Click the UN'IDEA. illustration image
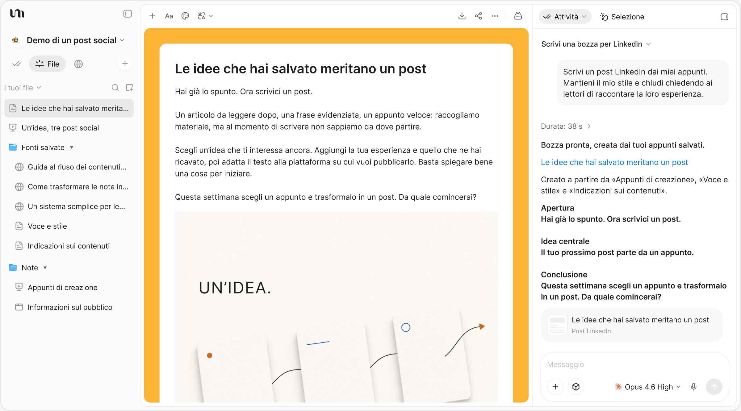Viewport: 741px width, 411px height. [x=337, y=307]
